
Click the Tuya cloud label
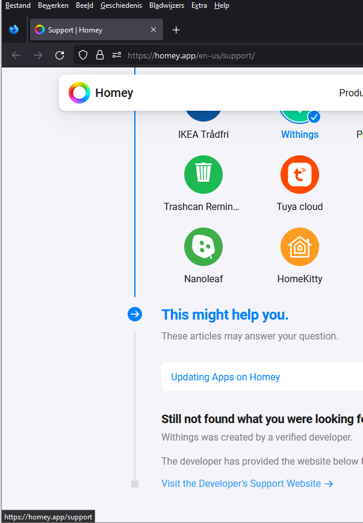[300, 206]
